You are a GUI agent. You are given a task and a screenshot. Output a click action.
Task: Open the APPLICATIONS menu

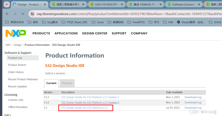coord(66,33)
